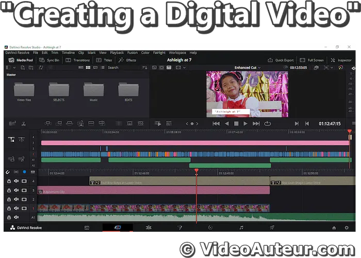Image resolution: width=361 pixels, height=258 pixels.
Task: Stop playback
Action: click(x=236, y=124)
